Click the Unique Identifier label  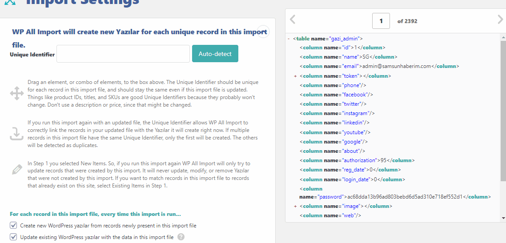32,55
